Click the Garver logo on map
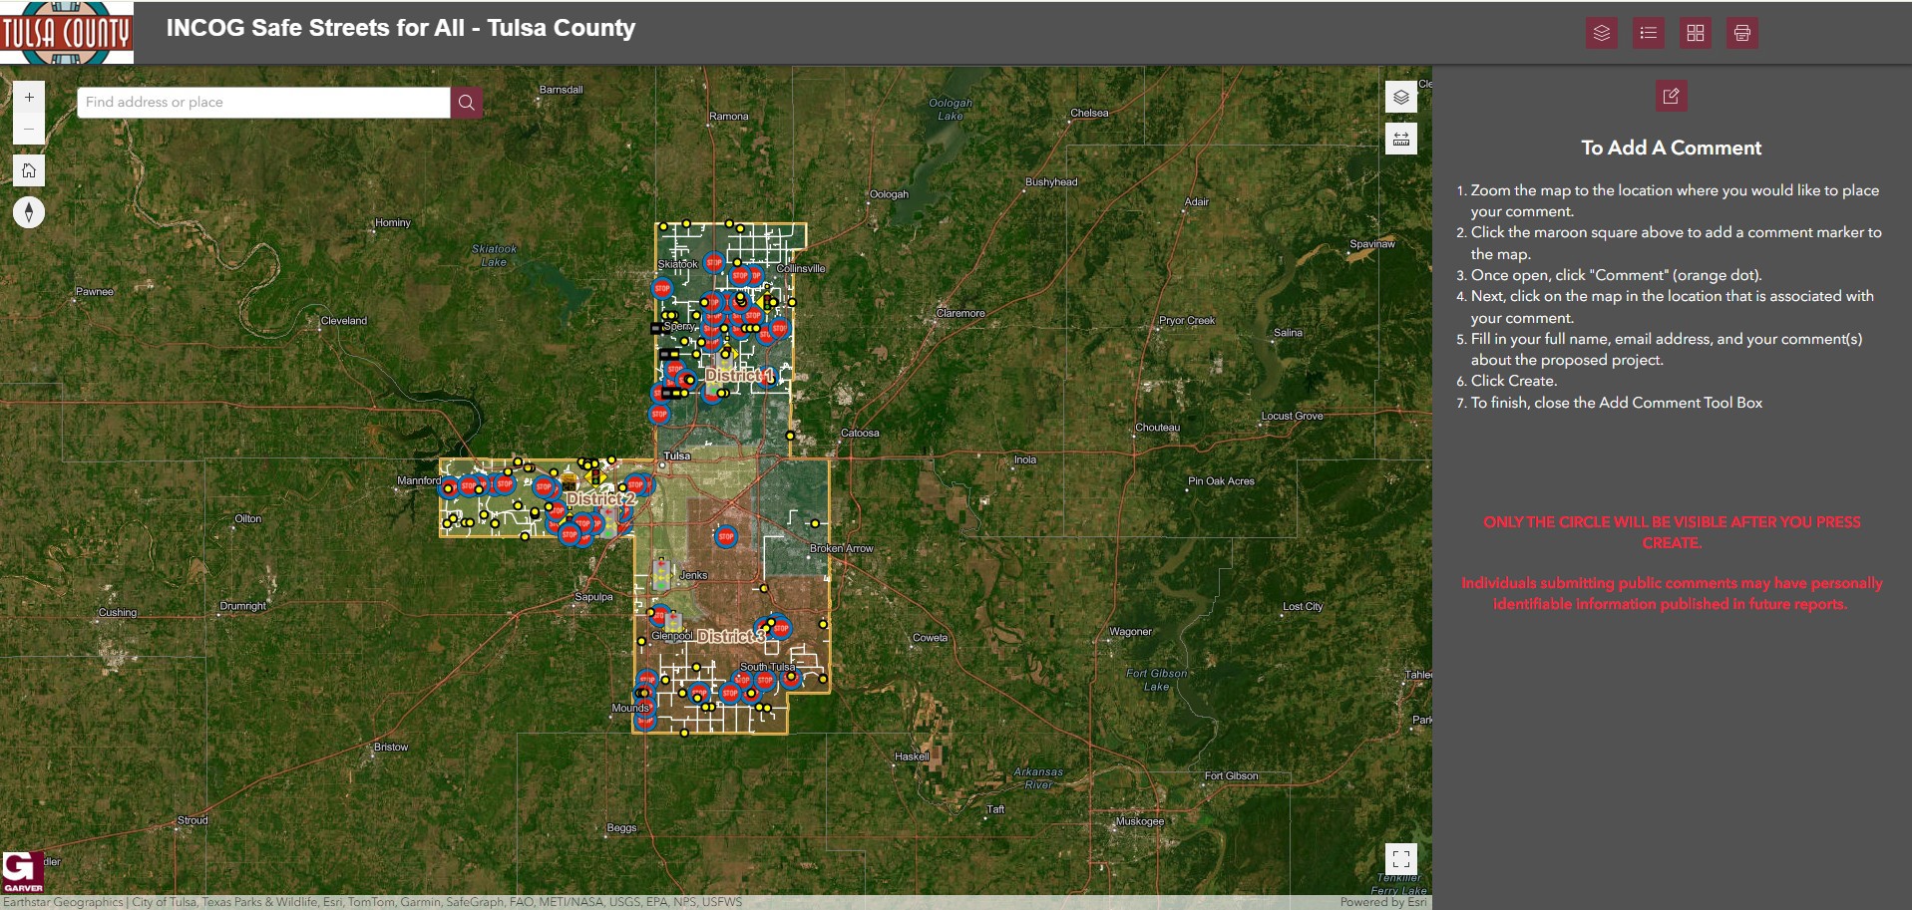The image size is (1912, 910). pos(23,872)
